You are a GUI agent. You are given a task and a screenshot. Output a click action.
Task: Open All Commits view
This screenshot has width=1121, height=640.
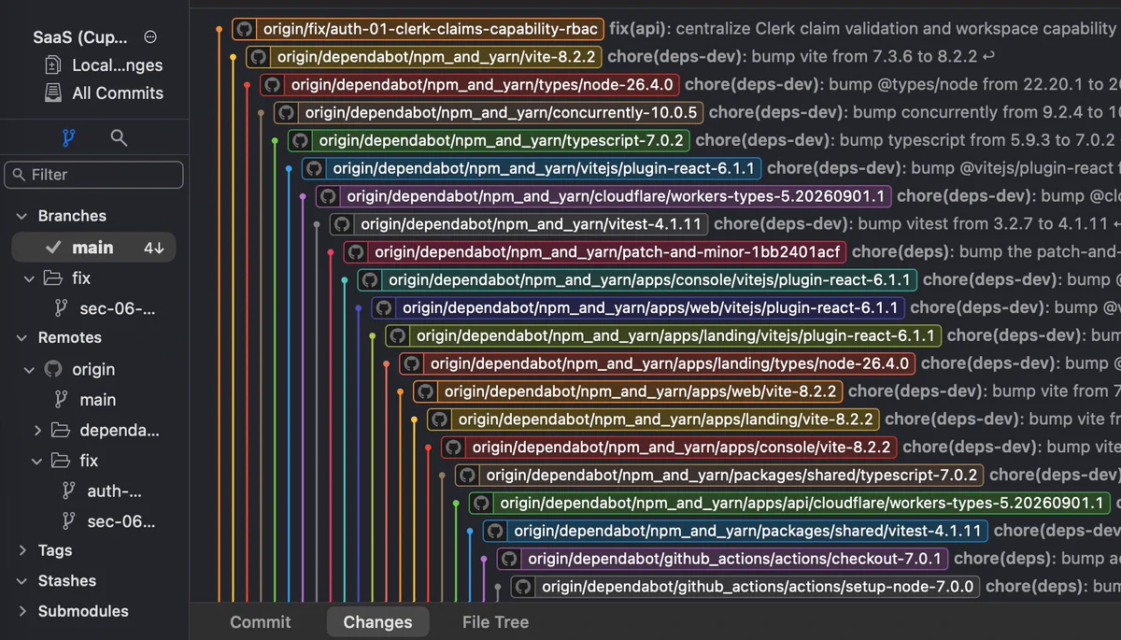104,93
